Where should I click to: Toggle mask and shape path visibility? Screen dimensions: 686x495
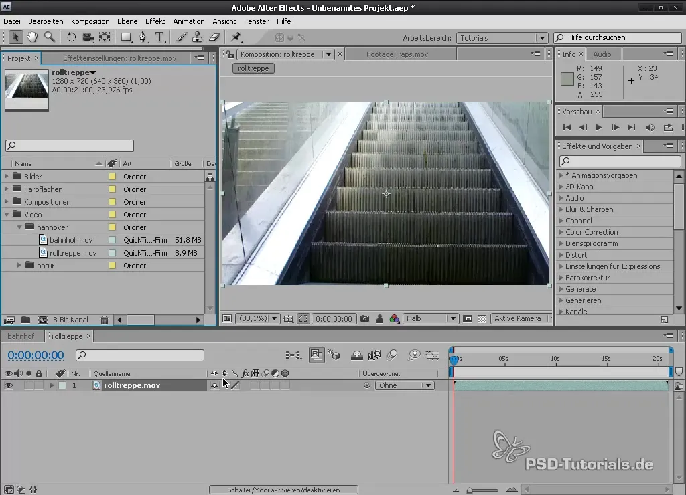click(303, 319)
